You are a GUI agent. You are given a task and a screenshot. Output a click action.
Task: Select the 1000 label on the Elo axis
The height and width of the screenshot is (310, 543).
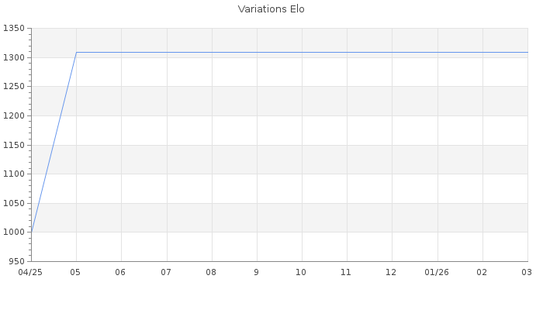[x=14, y=232]
